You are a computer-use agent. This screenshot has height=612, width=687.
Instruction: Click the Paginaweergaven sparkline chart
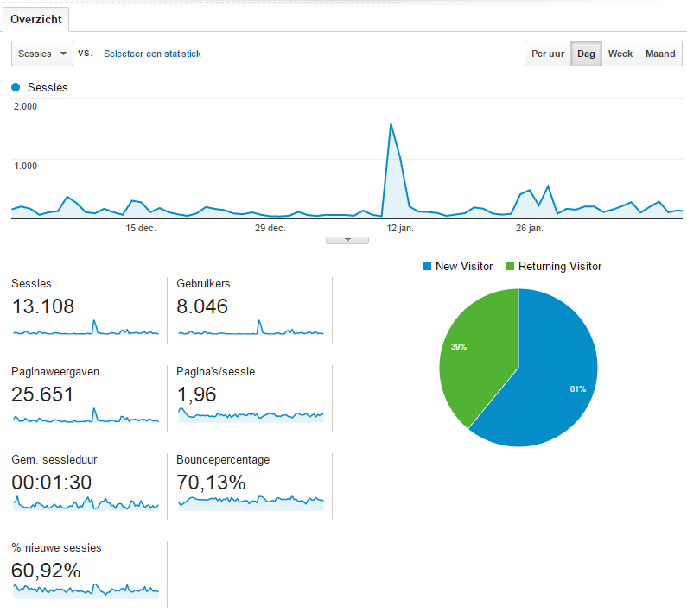coord(86,416)
